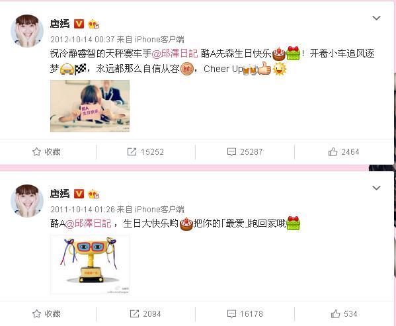Image resolution: width=396 pixels, height=326 pixels.
Task: Expand the options chevron on the 2011 post
Action: pos(376,188)
